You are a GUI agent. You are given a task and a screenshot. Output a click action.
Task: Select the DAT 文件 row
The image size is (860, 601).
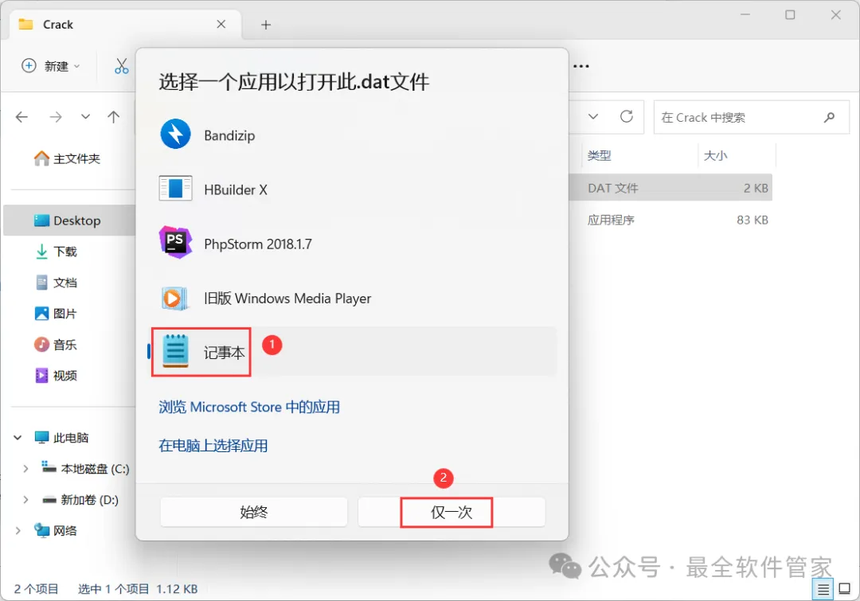670,188
